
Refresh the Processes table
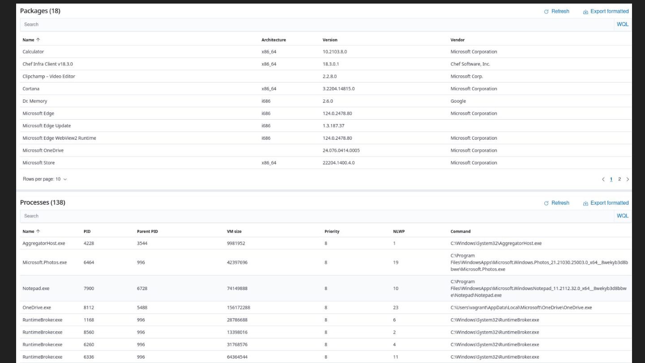[556, 203]
